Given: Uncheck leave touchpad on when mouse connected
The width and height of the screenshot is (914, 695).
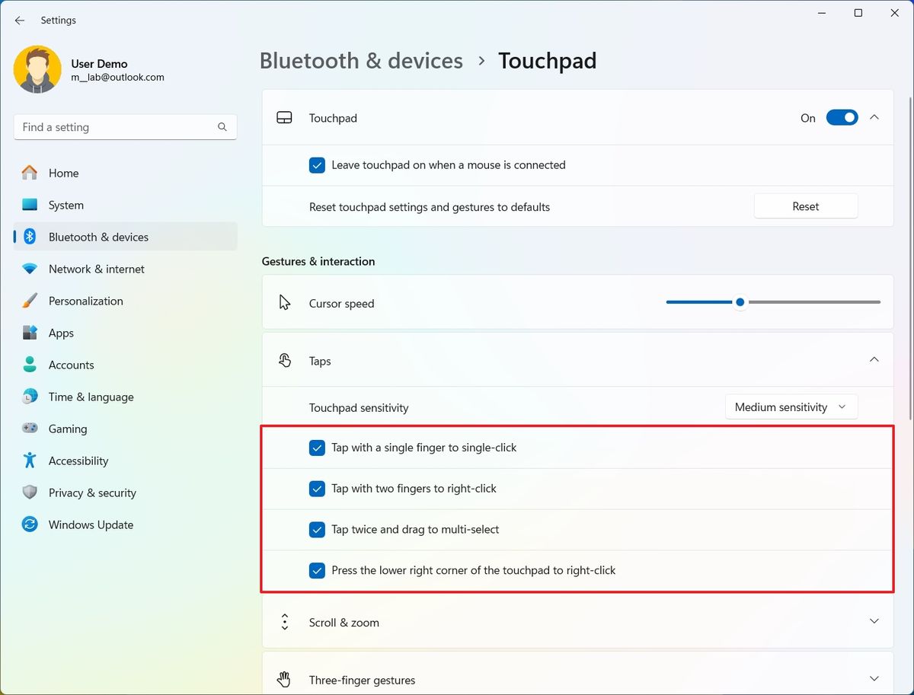Looking at the screenshot, I should tap(317, 165).
